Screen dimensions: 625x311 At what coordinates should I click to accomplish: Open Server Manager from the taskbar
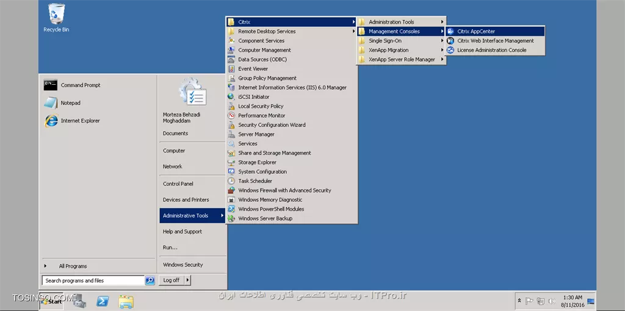[79, 301]
